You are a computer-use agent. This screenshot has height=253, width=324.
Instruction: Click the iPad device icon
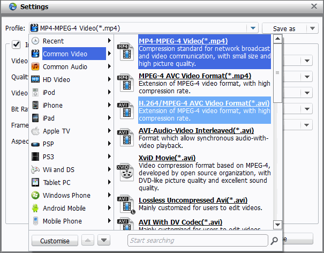point(35,118)
